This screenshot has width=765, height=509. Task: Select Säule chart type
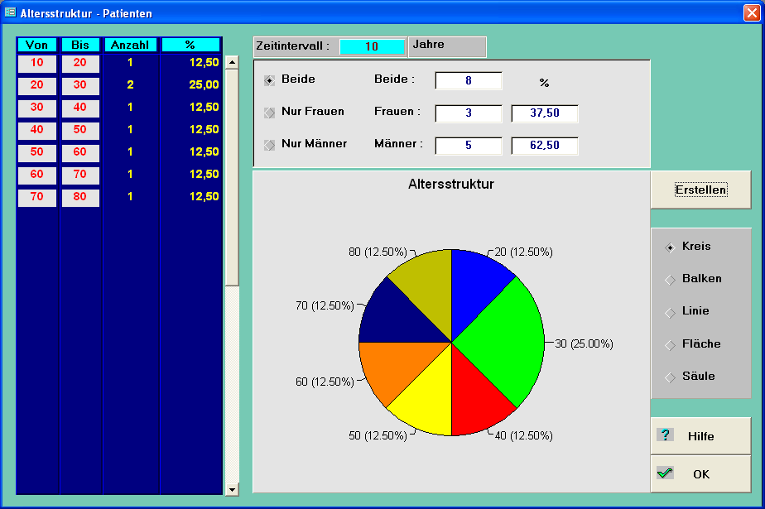pyautogui.click(x=670, y=377)
